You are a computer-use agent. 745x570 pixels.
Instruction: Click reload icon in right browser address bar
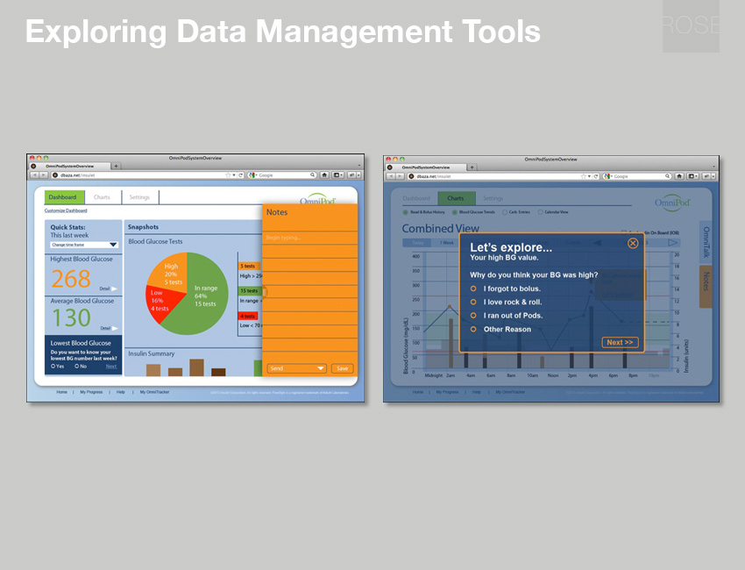click(x=596, y=176)
